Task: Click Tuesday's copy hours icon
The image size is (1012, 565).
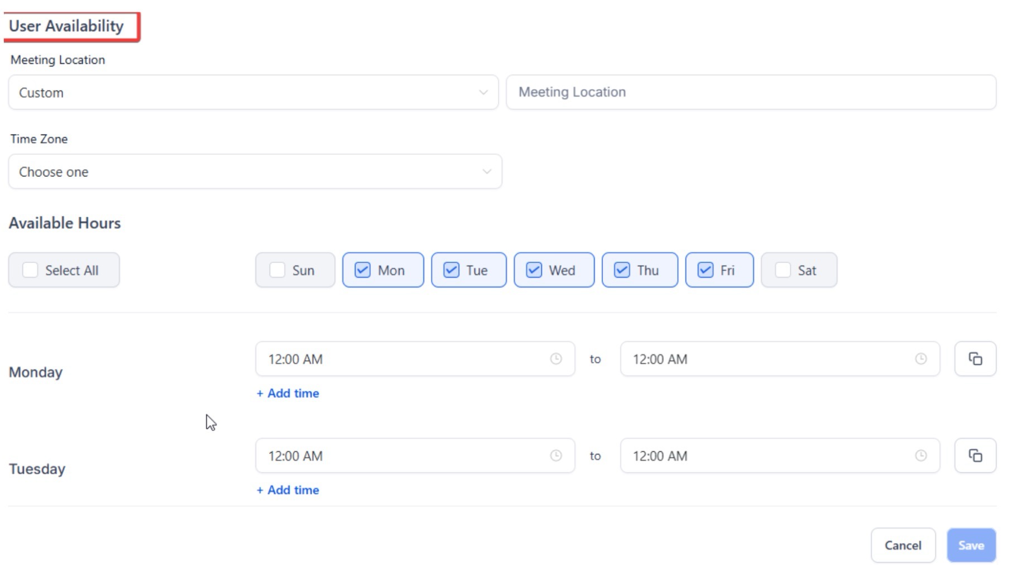Action: point(975,456)
